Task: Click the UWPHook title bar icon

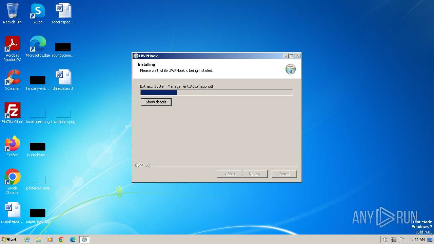Action: [136, 56]
